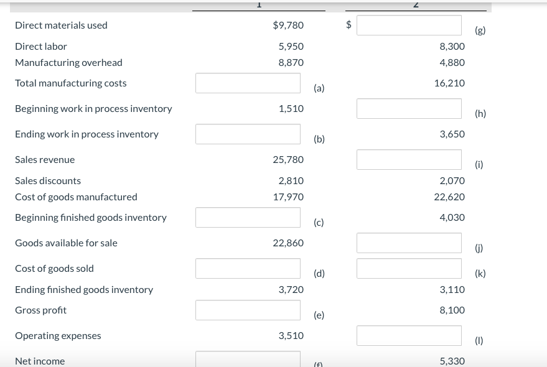The image size is (547, 367).
Task: Click the Cost of goods sold input (k)
Action: (x=409, y=268)
